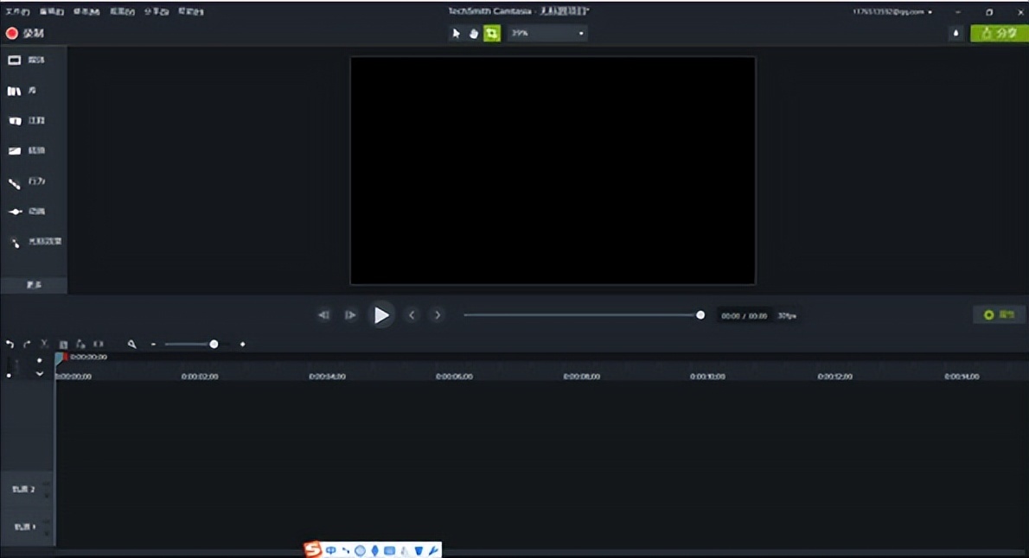Open the File menu
1029x558 pixels.
point(17,12)
